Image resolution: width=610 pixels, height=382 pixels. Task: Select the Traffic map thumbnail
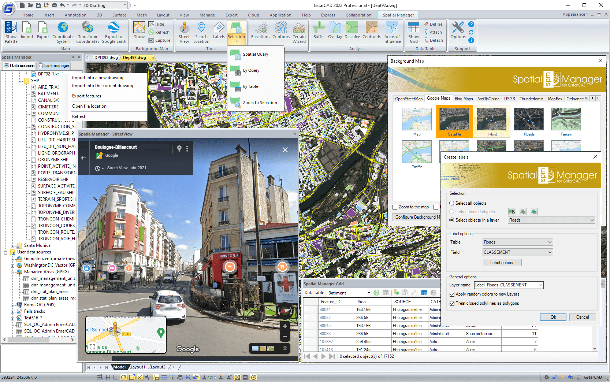click(x=417, y=155)
